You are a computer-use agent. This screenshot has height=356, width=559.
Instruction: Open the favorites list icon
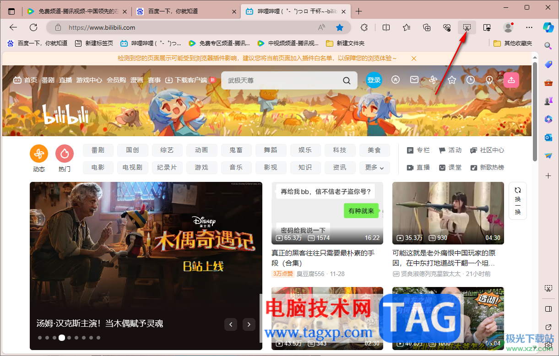pos(407,27)
